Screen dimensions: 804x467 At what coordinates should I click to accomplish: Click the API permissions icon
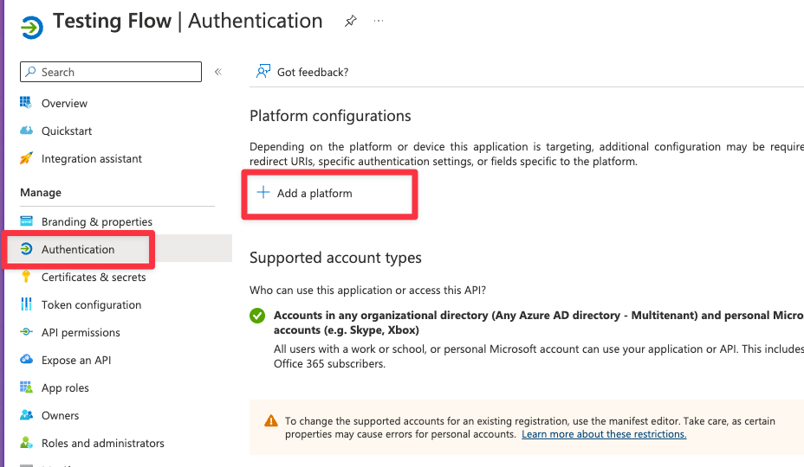[26, 332]
